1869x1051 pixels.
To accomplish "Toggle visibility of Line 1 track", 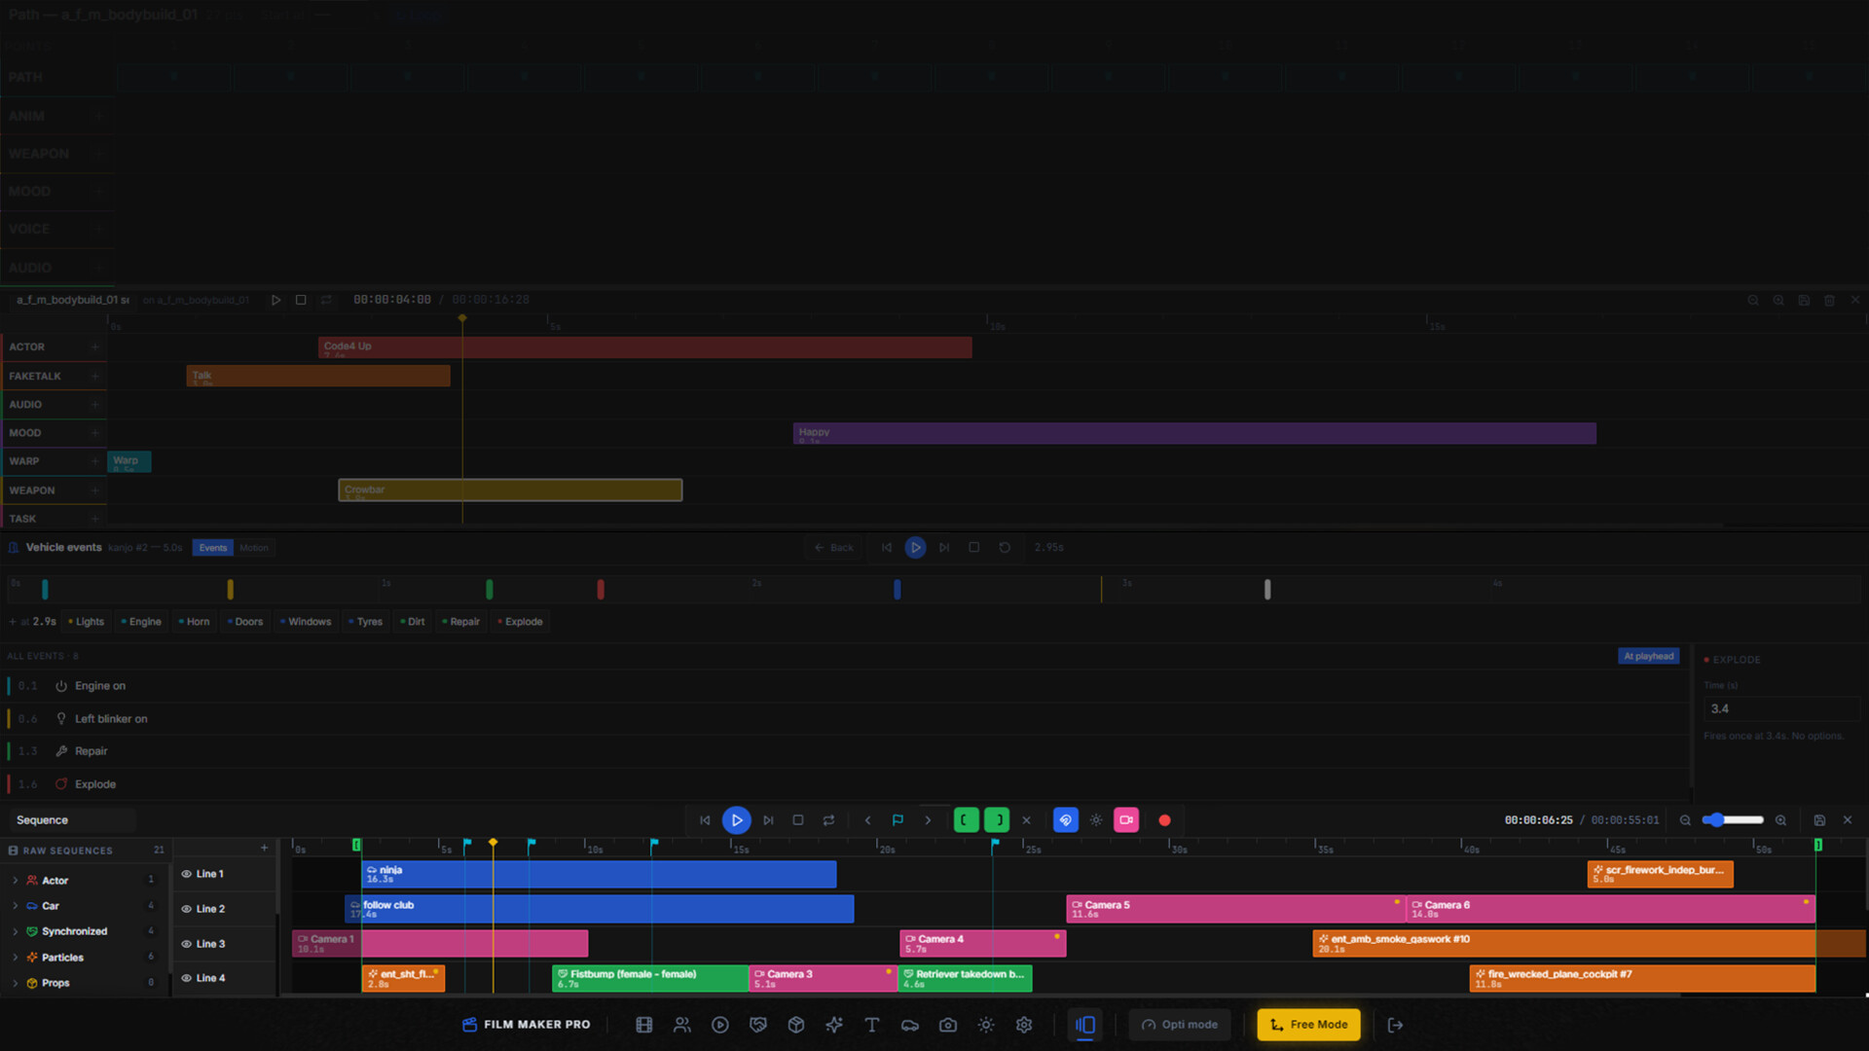I will [x=186, y=874].
